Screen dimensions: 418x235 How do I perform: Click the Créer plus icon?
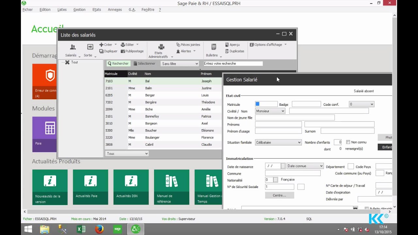coord(101,45)
